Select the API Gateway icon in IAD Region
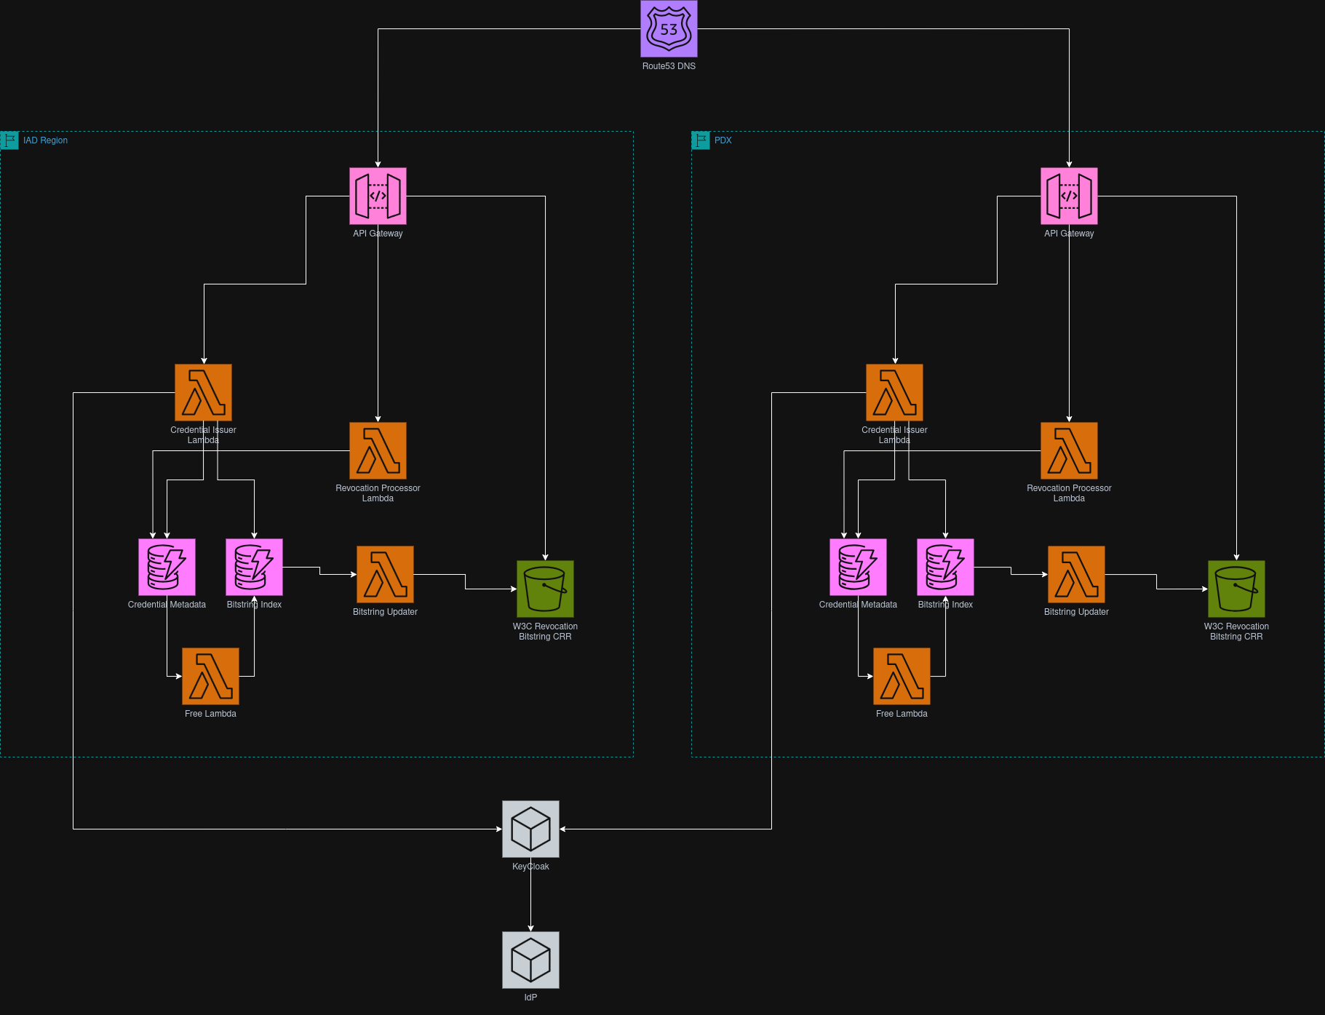1325x1015 pixels. pyautogui.click(x=378, y=196)
